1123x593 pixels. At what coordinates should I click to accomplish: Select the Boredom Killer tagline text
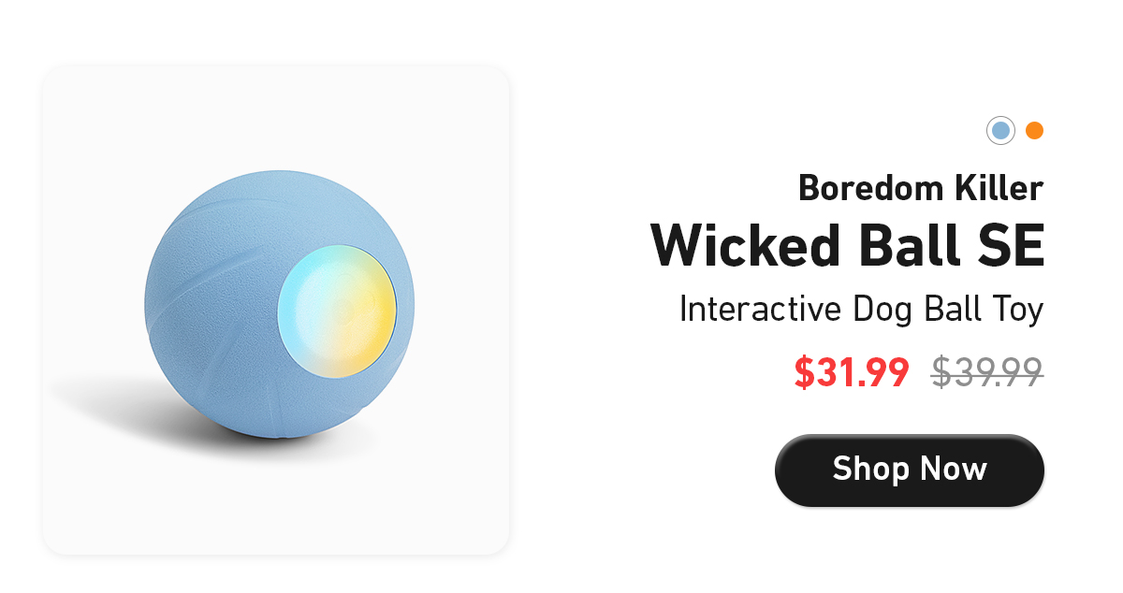coord(920,188)
